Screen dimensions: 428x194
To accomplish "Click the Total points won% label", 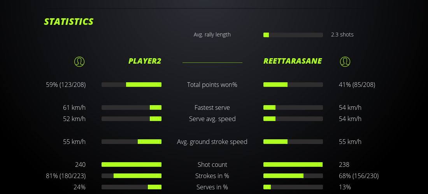I will click(x=212, y=85).
